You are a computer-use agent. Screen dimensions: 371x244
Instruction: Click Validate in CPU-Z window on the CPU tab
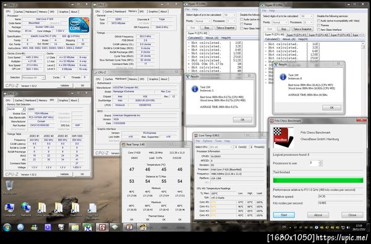coord(64,85)
